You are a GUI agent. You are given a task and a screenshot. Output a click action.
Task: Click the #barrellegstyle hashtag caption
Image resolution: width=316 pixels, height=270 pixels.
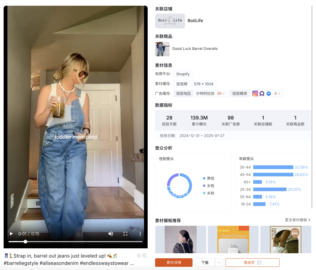pyautogui.click(x=21, y=263)
